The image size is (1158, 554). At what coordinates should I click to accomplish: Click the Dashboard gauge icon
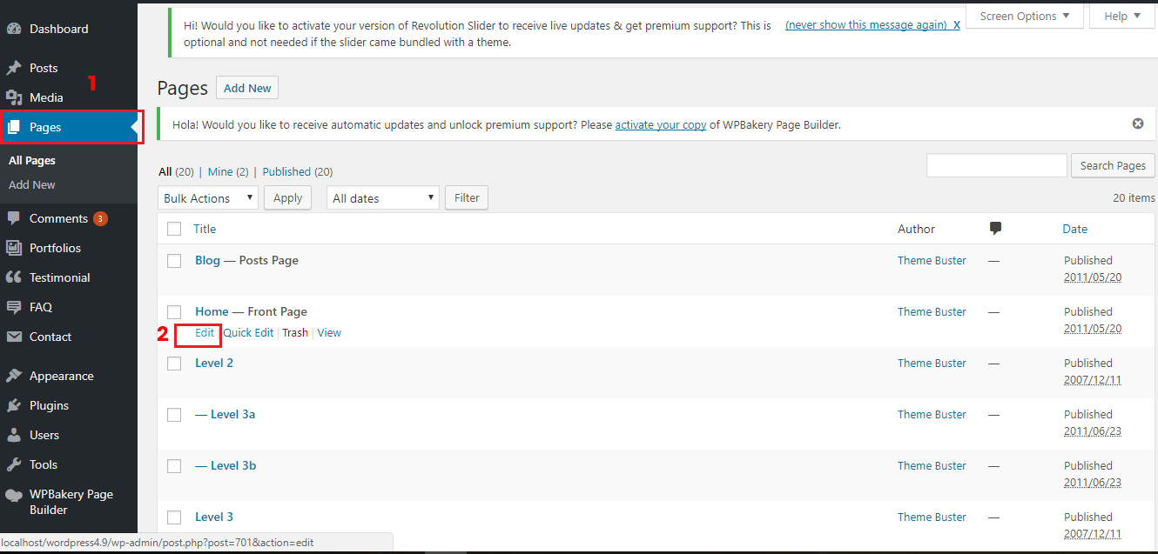pos(14,29)
